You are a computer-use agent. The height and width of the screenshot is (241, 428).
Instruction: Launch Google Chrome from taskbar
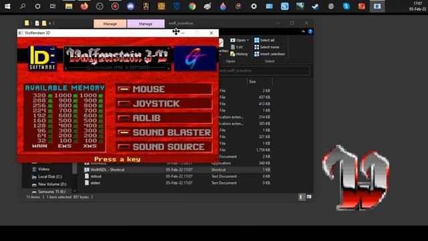click(192, 6)
